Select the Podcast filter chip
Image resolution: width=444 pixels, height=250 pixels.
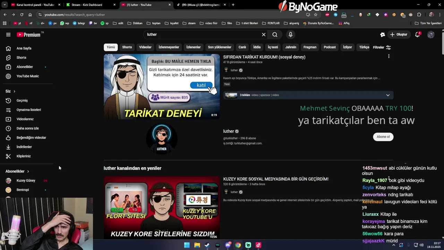(x=330, y=47)
